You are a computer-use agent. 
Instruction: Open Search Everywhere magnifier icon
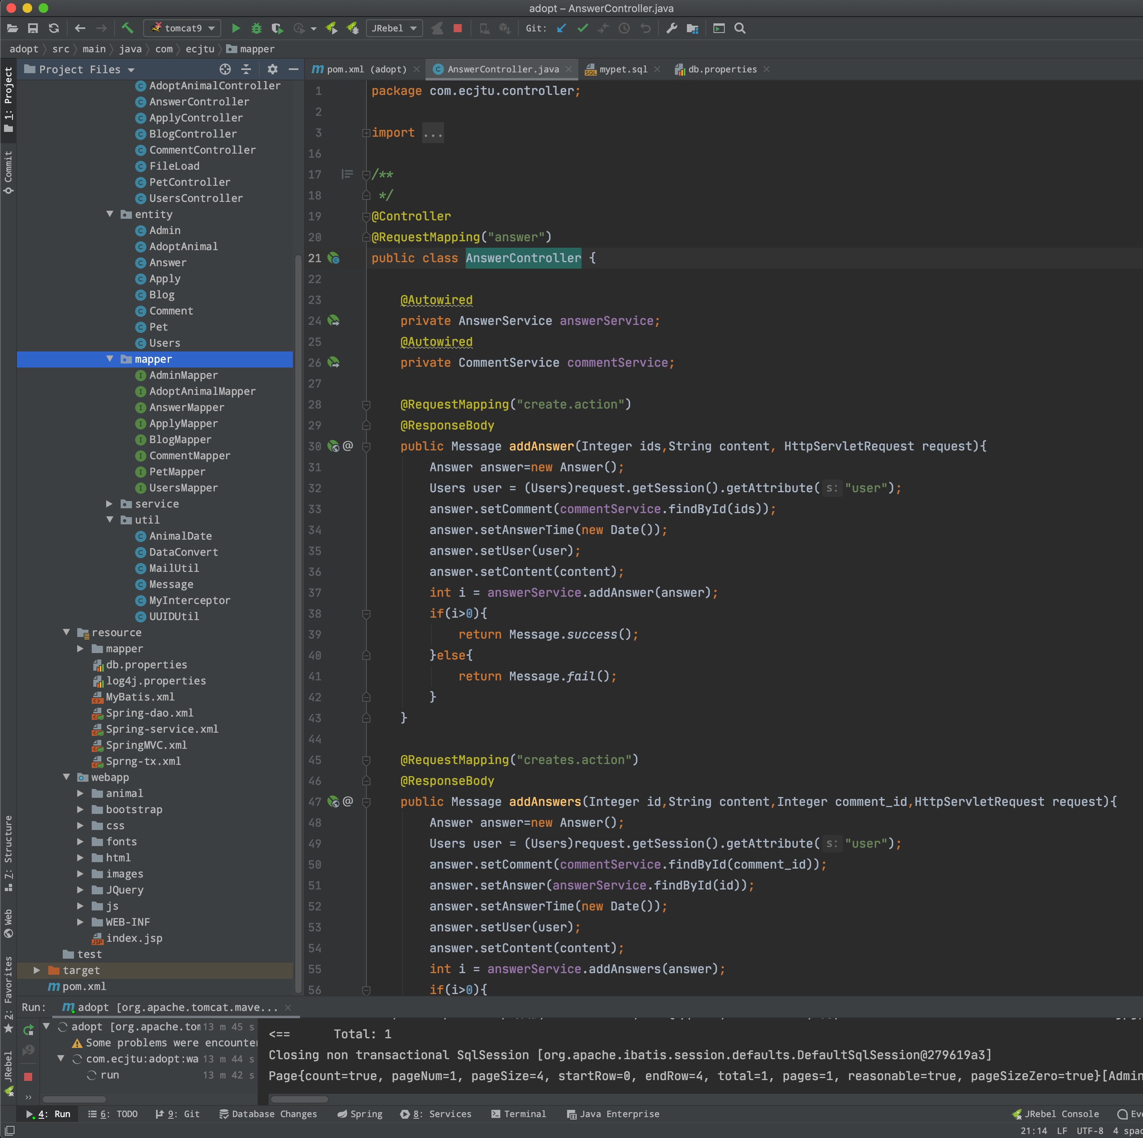pos(740,28)
